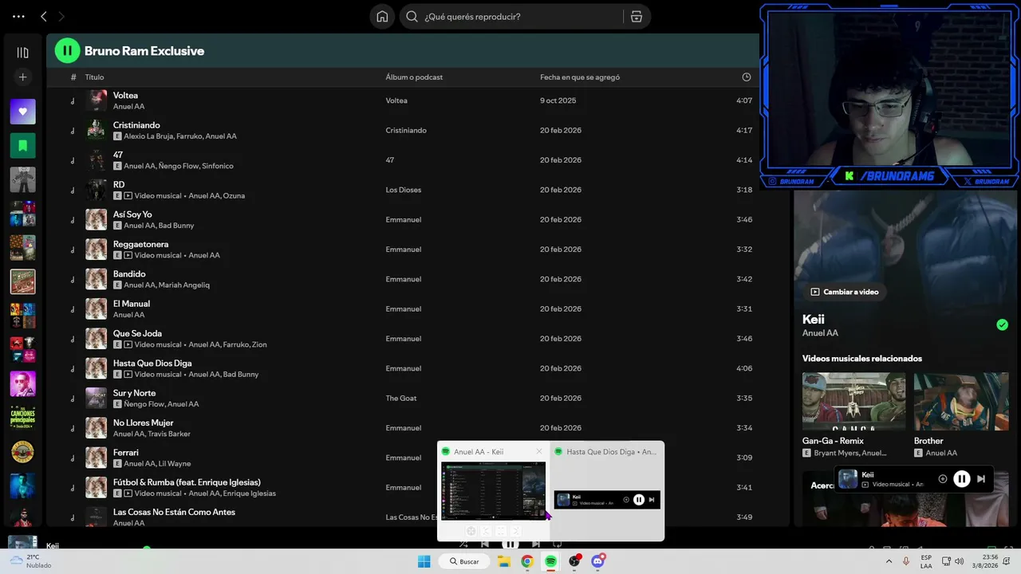Open artist Mariah Angeliq under Bandido

point(184,285)
